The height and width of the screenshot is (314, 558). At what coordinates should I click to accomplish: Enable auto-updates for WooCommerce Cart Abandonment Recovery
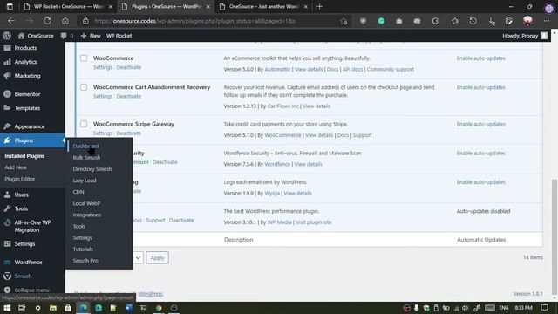pyautogui.click(x=480, y=87)
